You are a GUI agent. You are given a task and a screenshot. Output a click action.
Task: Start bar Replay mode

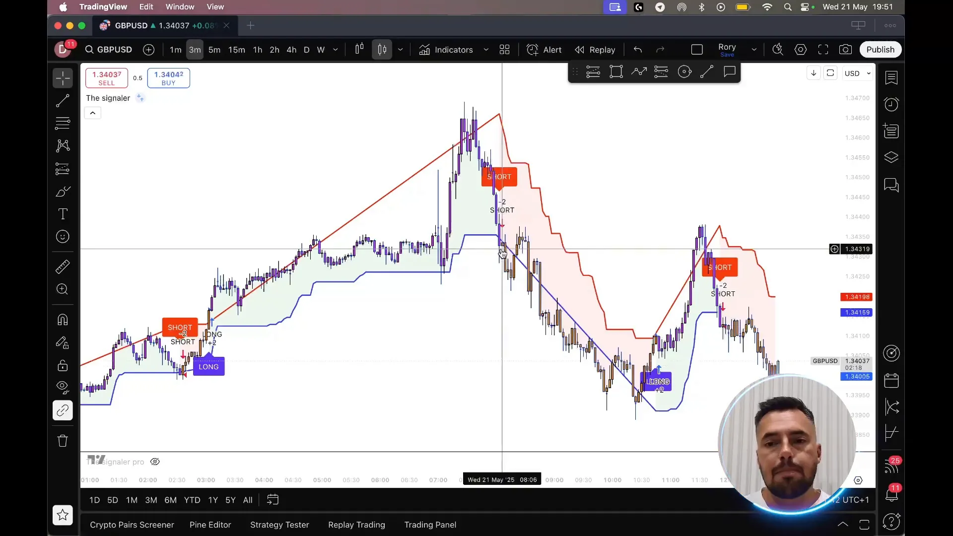(595, 50)
